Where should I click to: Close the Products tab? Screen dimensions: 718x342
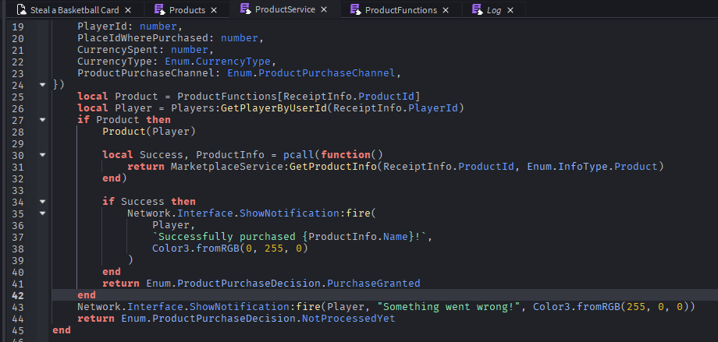[213, 10]
